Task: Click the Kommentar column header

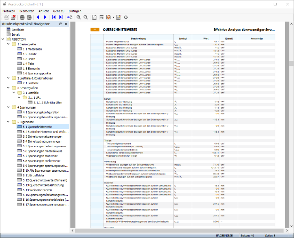Action: (257, 38)
